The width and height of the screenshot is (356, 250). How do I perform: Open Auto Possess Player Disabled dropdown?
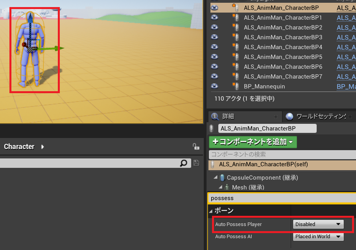pos(318,224)
